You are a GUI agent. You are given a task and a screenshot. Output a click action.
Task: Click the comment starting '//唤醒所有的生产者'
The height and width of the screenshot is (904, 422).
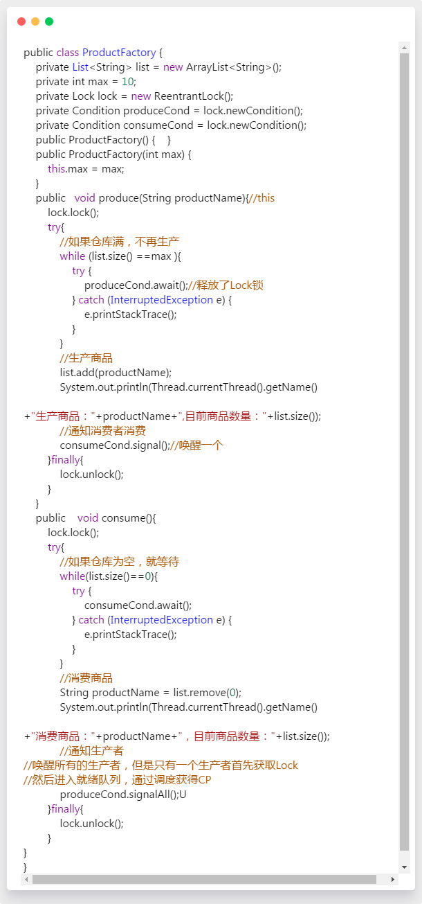(160, 765)
